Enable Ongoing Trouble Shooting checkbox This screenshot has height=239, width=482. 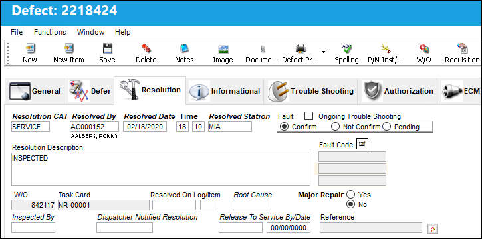308,116
